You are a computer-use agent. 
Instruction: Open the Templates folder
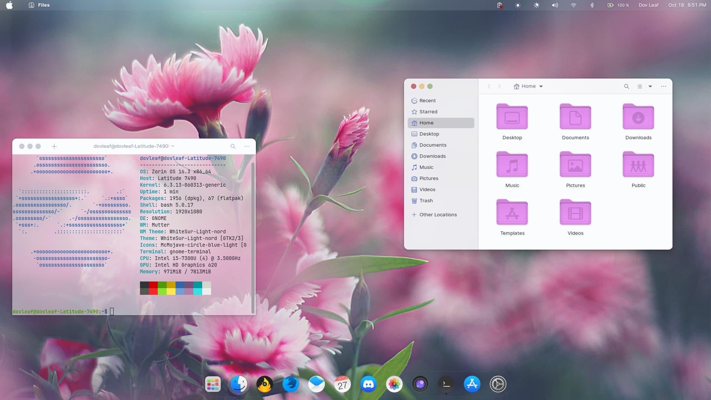tap(512, 213)
